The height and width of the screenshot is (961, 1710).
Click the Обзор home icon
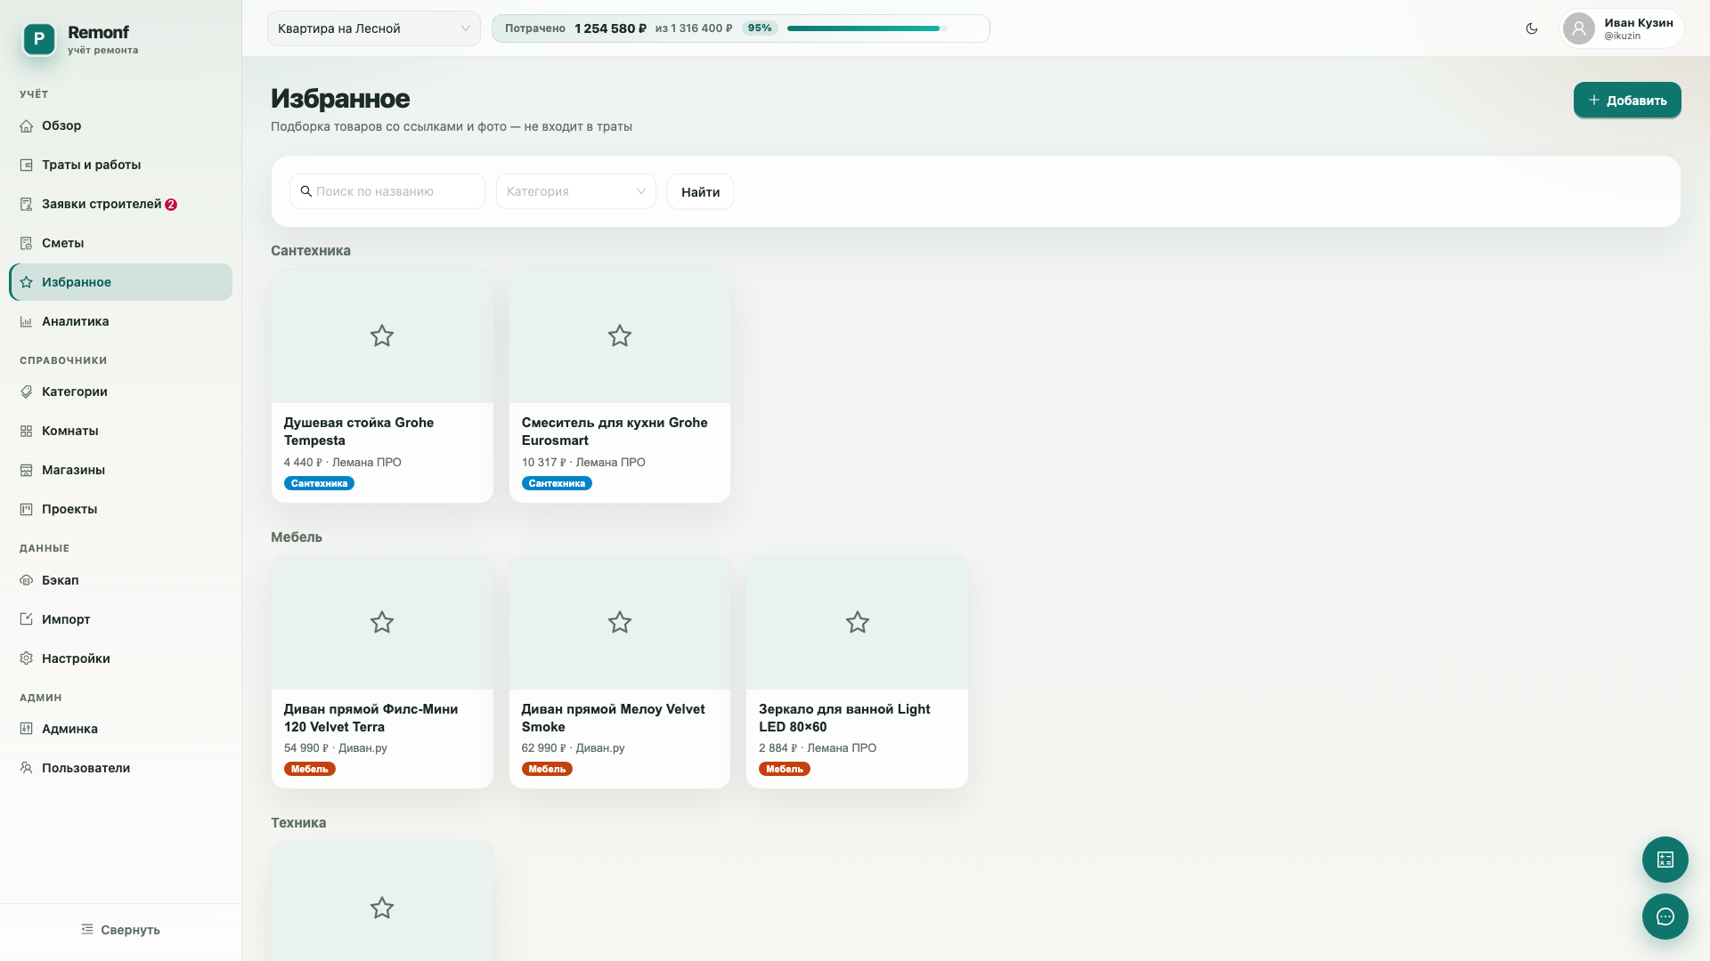point(27,125)
